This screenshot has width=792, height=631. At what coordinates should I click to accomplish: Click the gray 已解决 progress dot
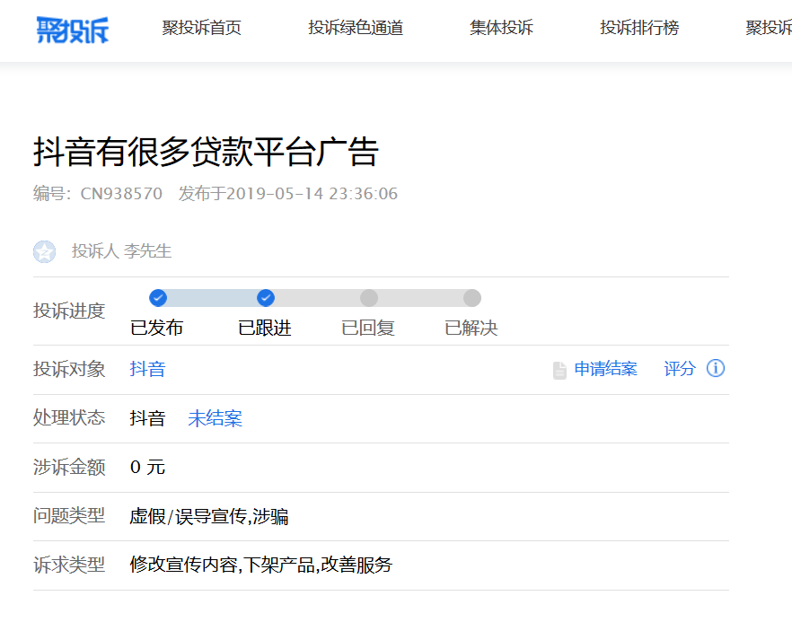pyautogui.click(x=473, y=297)
